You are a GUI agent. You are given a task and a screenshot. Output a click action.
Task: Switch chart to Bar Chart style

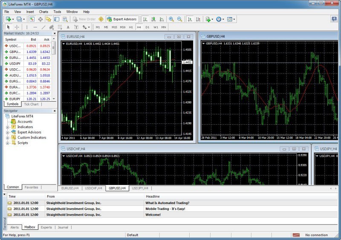(x=145, y=19)
